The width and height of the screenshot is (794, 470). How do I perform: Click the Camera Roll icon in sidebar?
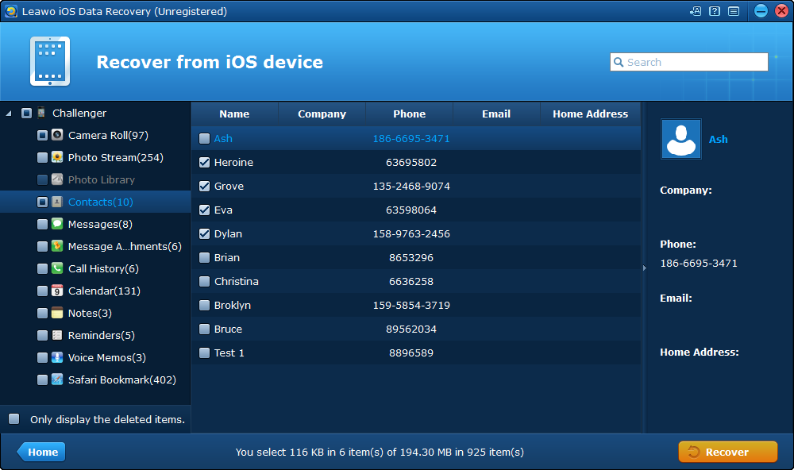click(57, 135)
